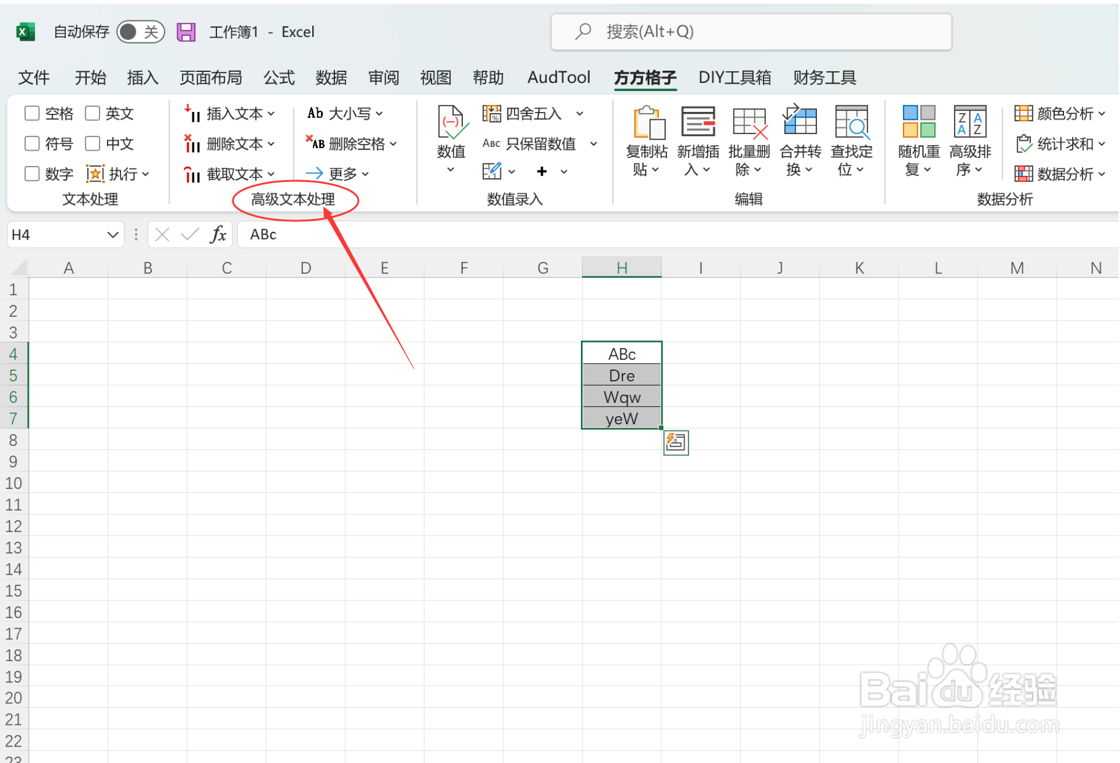Click the formula bar Cancel X button
This screenshot has width=1120, height=763.
[x=162, y=234]
